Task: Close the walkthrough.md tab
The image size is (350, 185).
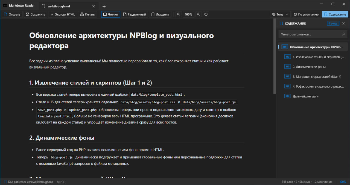Action: coord(94,6)
